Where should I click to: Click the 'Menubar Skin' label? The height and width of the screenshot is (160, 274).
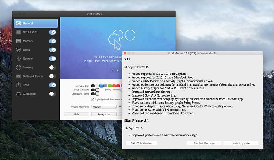tap(82, 86)
